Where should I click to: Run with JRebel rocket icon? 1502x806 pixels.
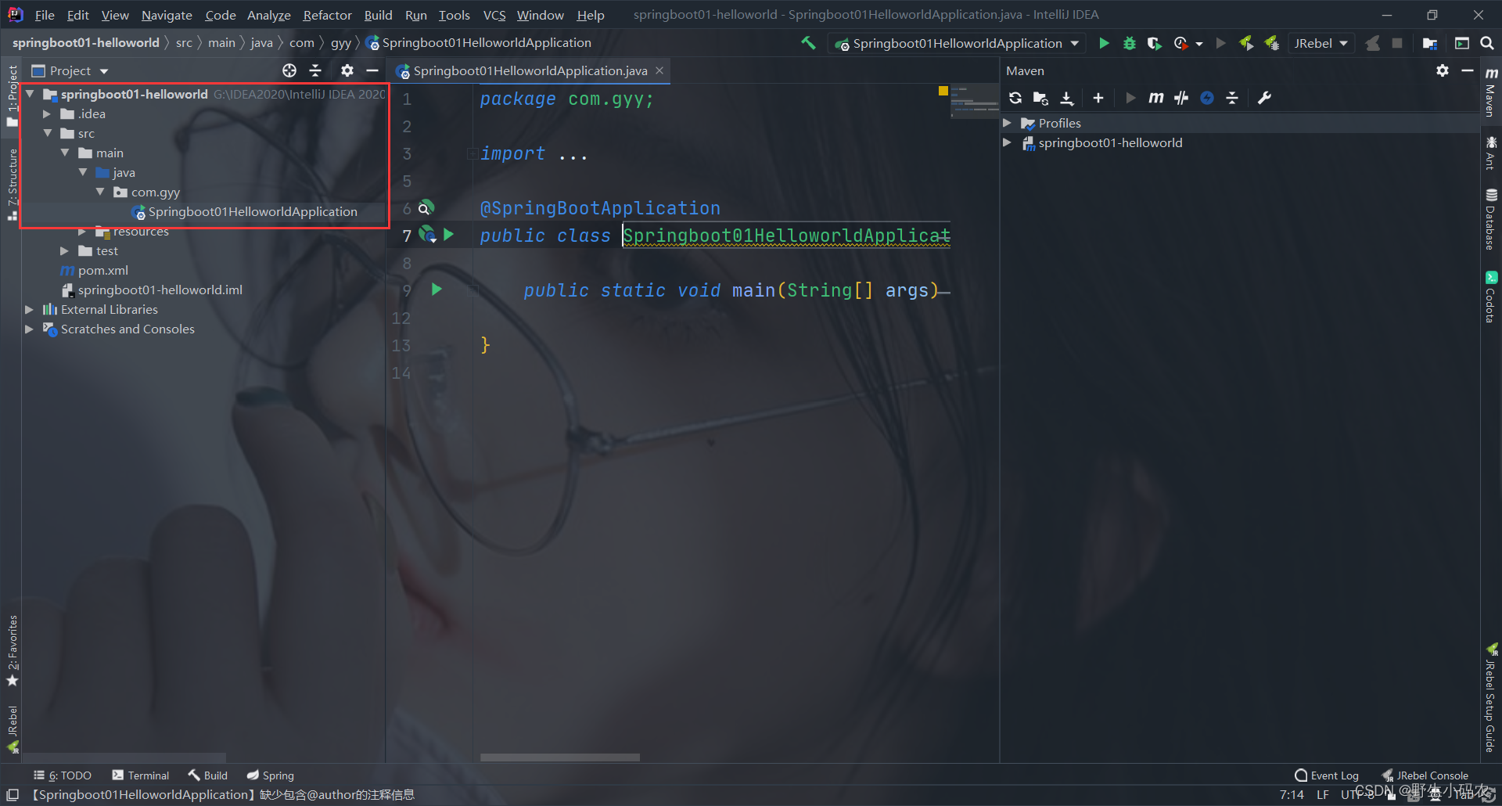point(1246,43)
